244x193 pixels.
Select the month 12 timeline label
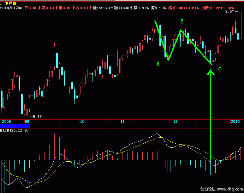[176, 121]
